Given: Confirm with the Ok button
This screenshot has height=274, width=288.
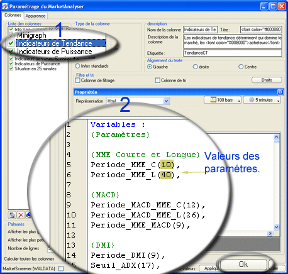Looking at the screenshot, I should coord(243,265).
